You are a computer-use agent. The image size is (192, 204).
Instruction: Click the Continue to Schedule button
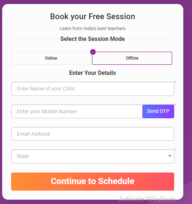click(93, 182)
